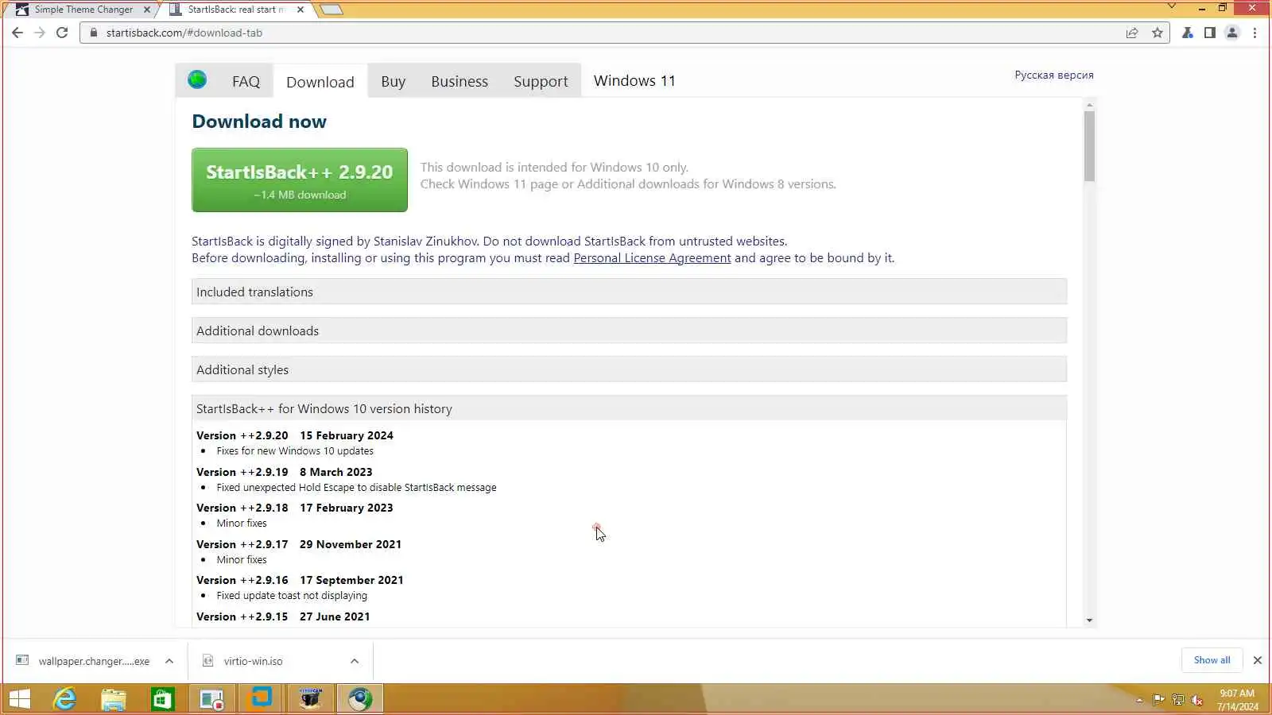The width and height of the screenshot is (1272, 715).
Task: Open Windows Store from taskbar
Action: (163, 699)
